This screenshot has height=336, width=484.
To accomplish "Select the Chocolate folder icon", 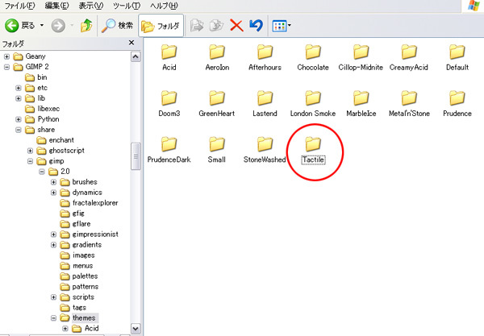I will click(312, 52).
